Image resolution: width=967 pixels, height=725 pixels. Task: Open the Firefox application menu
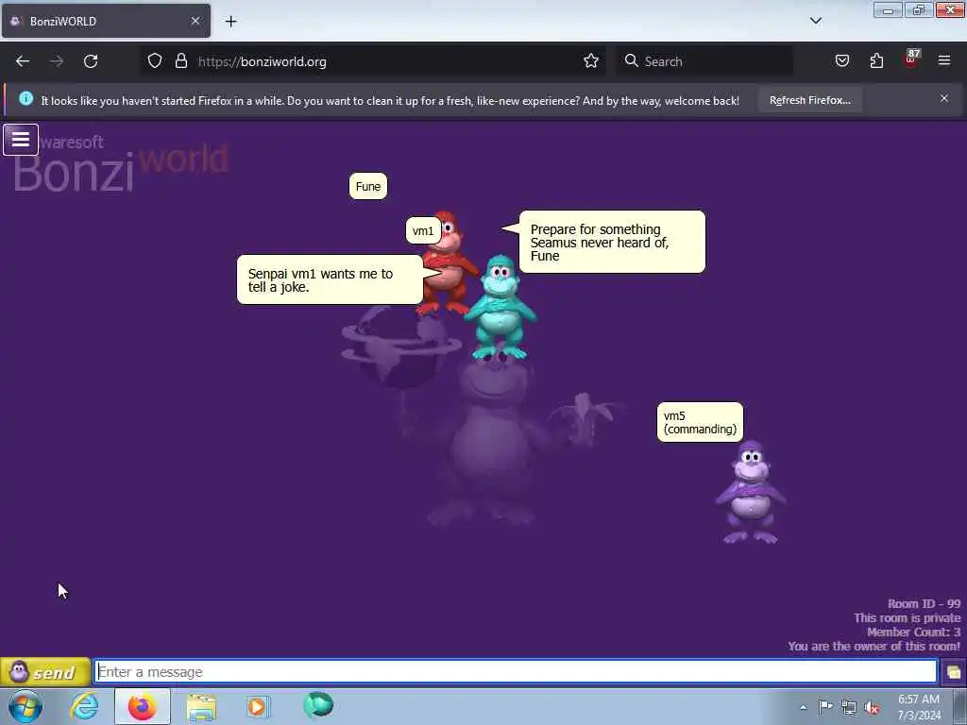pyautogui.click(x=944, y=61)
